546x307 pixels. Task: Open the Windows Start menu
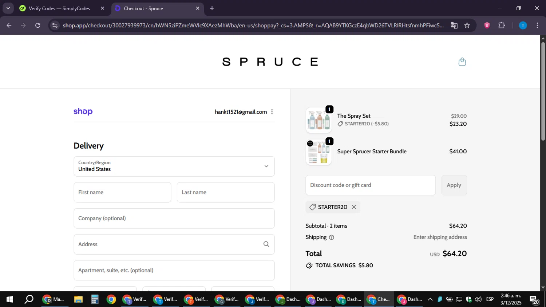coord(10,299)
